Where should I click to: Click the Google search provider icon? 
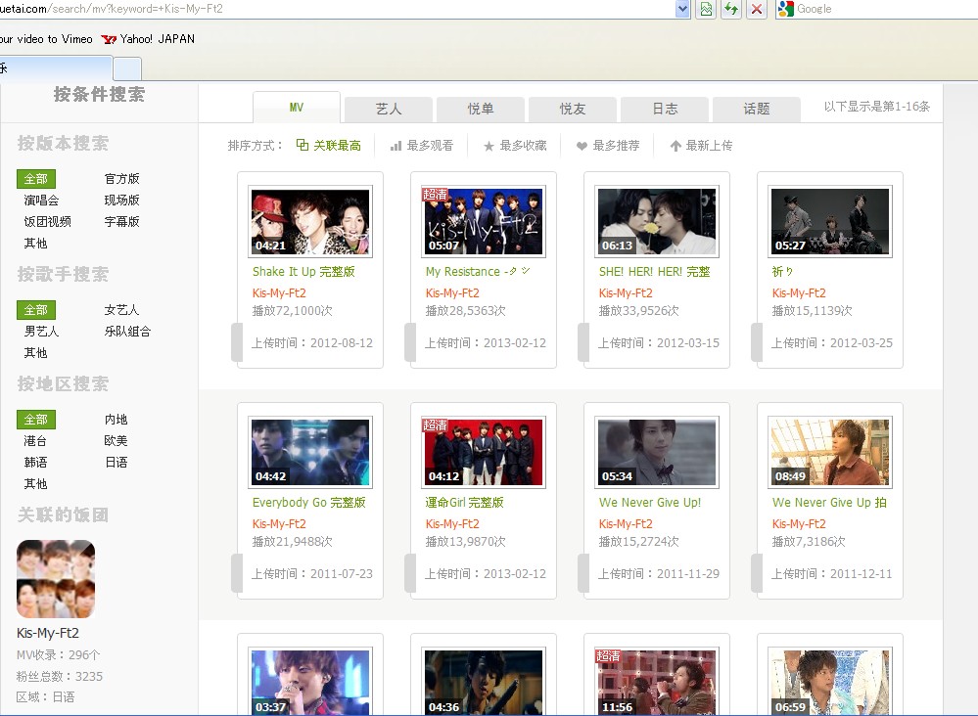785,9
